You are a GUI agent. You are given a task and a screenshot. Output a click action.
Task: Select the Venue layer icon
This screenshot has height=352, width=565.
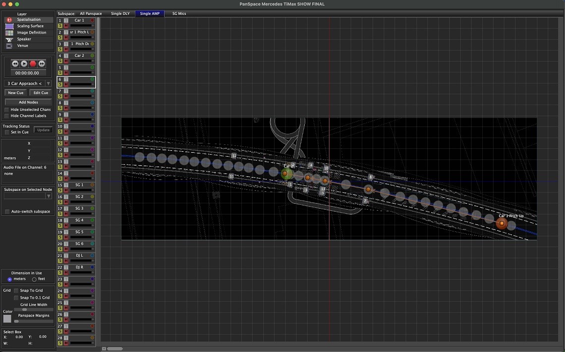pos(9,45)
